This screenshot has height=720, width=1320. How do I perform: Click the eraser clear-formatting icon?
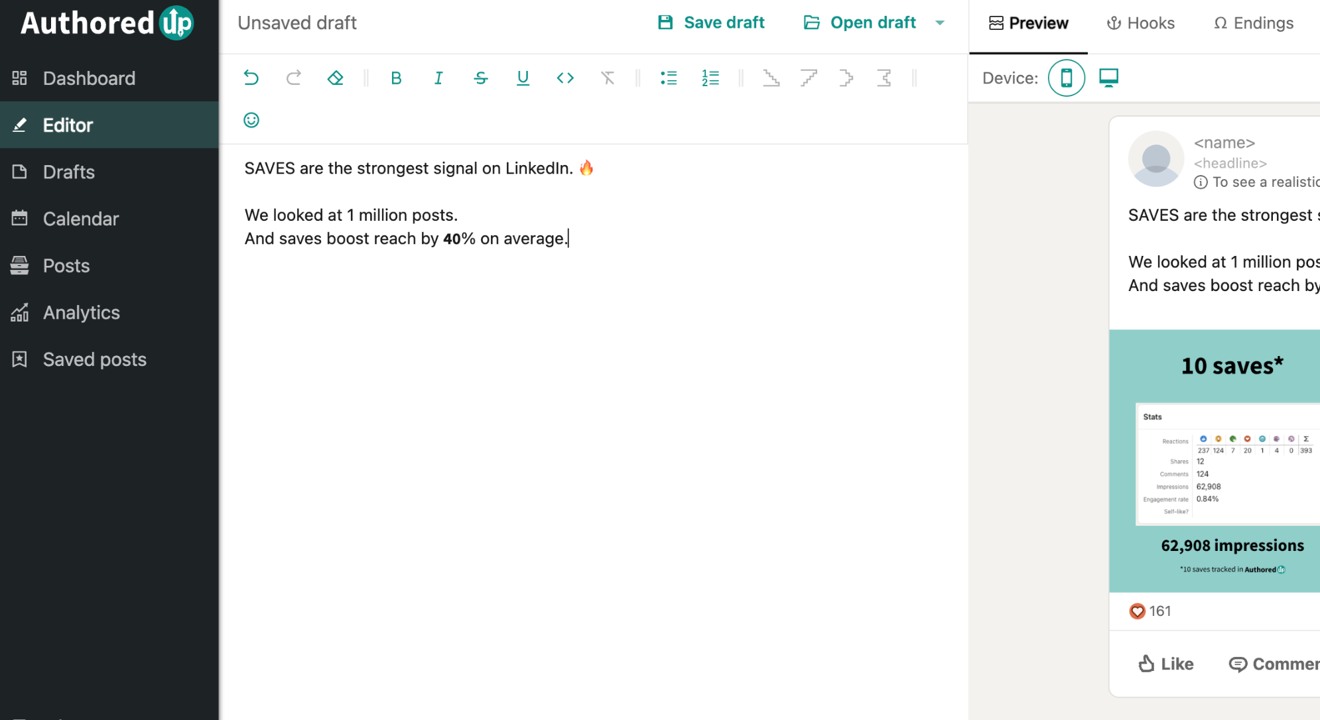(x=335, y=78)
